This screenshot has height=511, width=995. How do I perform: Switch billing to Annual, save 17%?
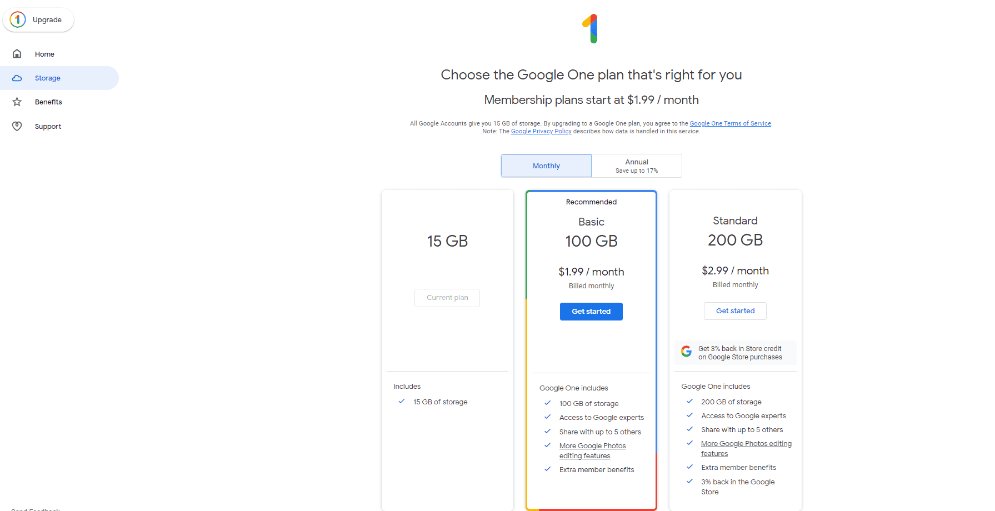[637, 166]
